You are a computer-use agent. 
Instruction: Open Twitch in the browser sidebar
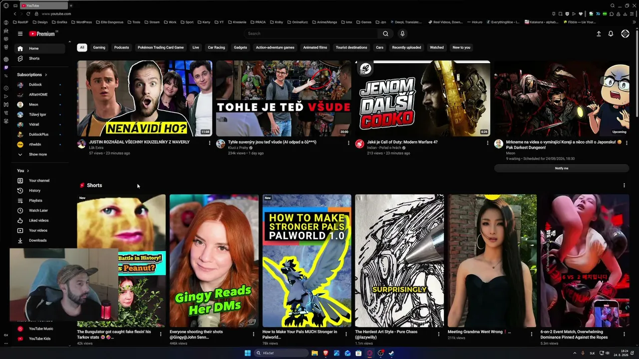pyautogui.click(x=6, y=67)
